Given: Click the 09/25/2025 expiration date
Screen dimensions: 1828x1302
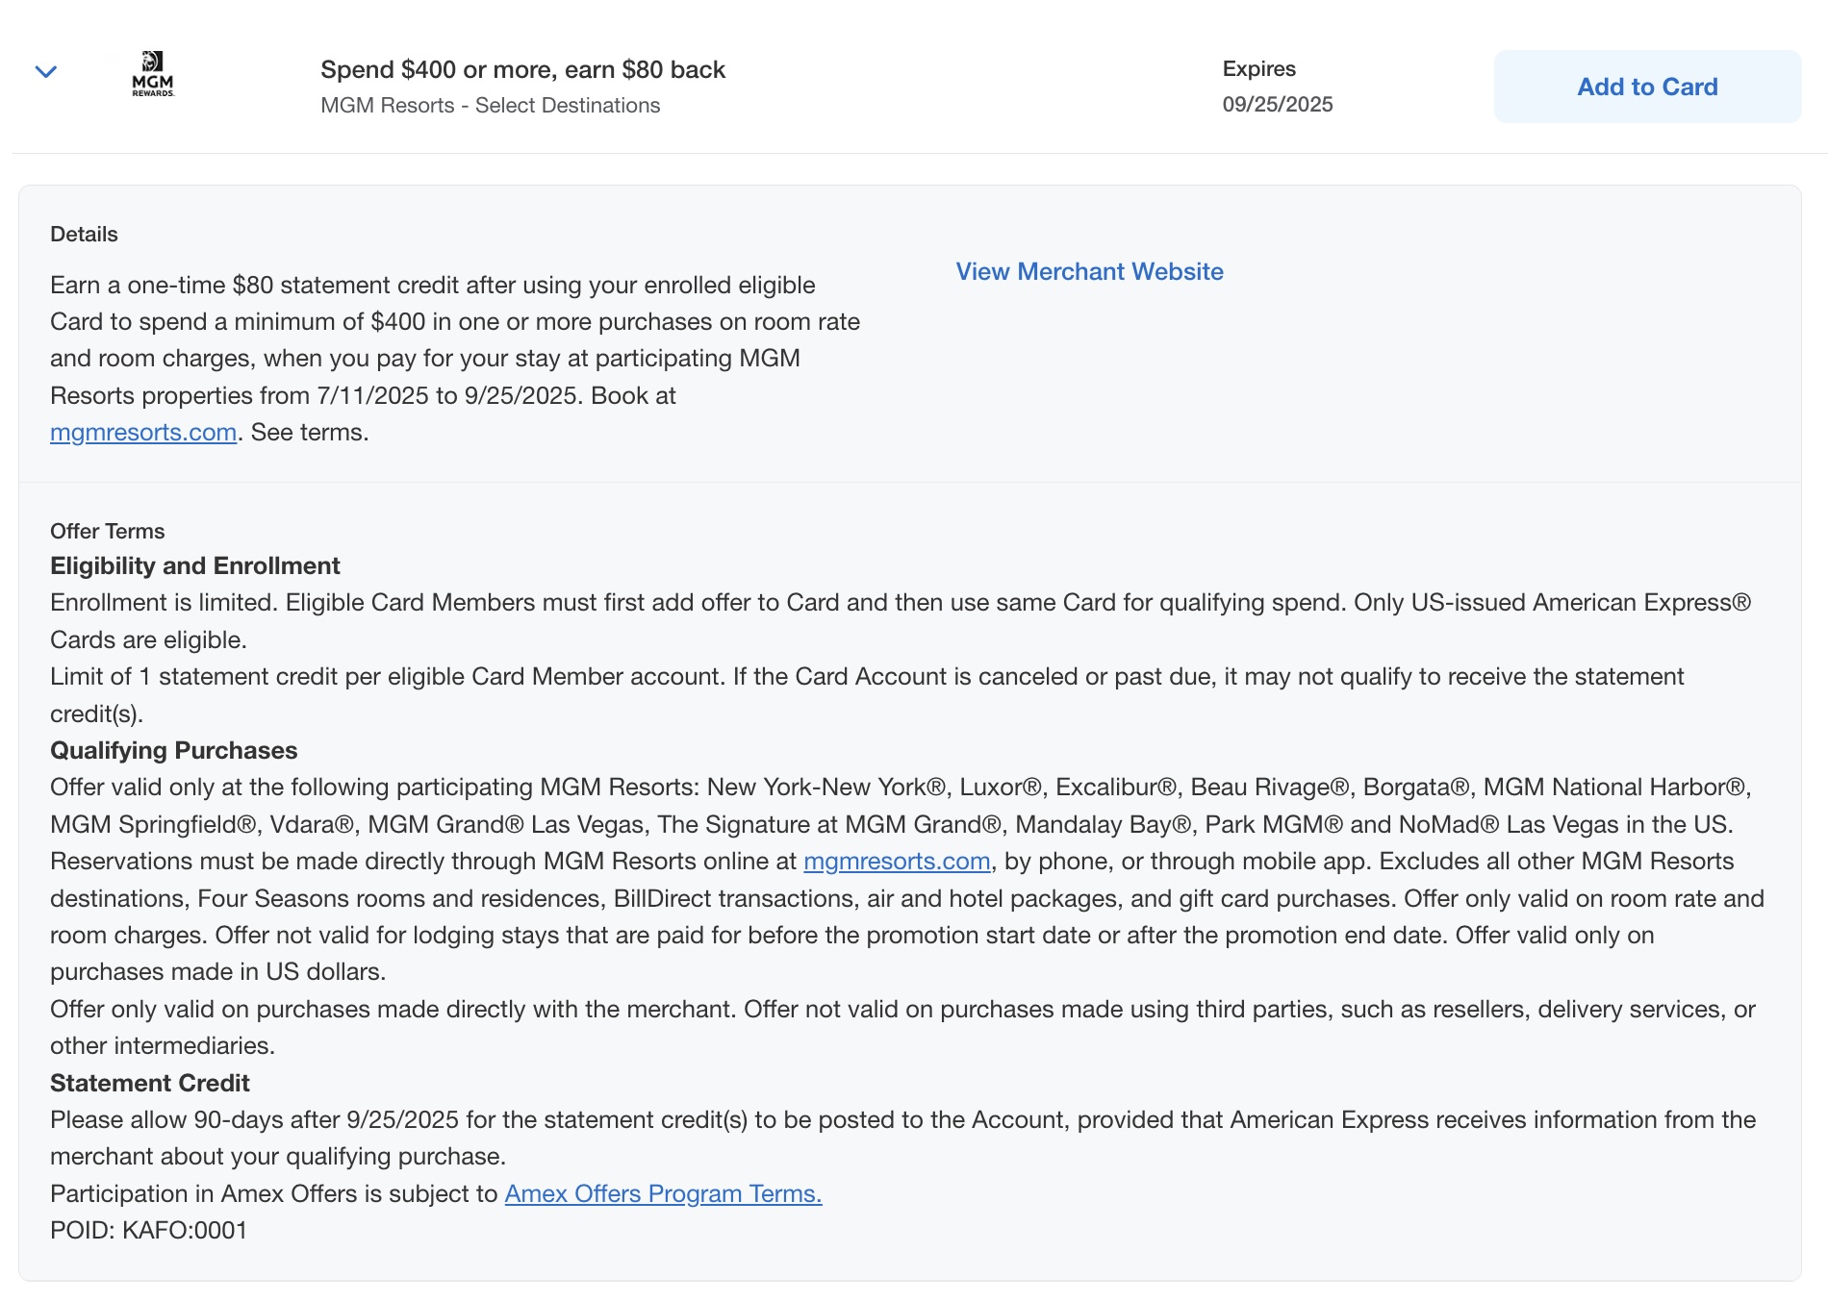Looking at the screenshot, I should pos(1278,105).
